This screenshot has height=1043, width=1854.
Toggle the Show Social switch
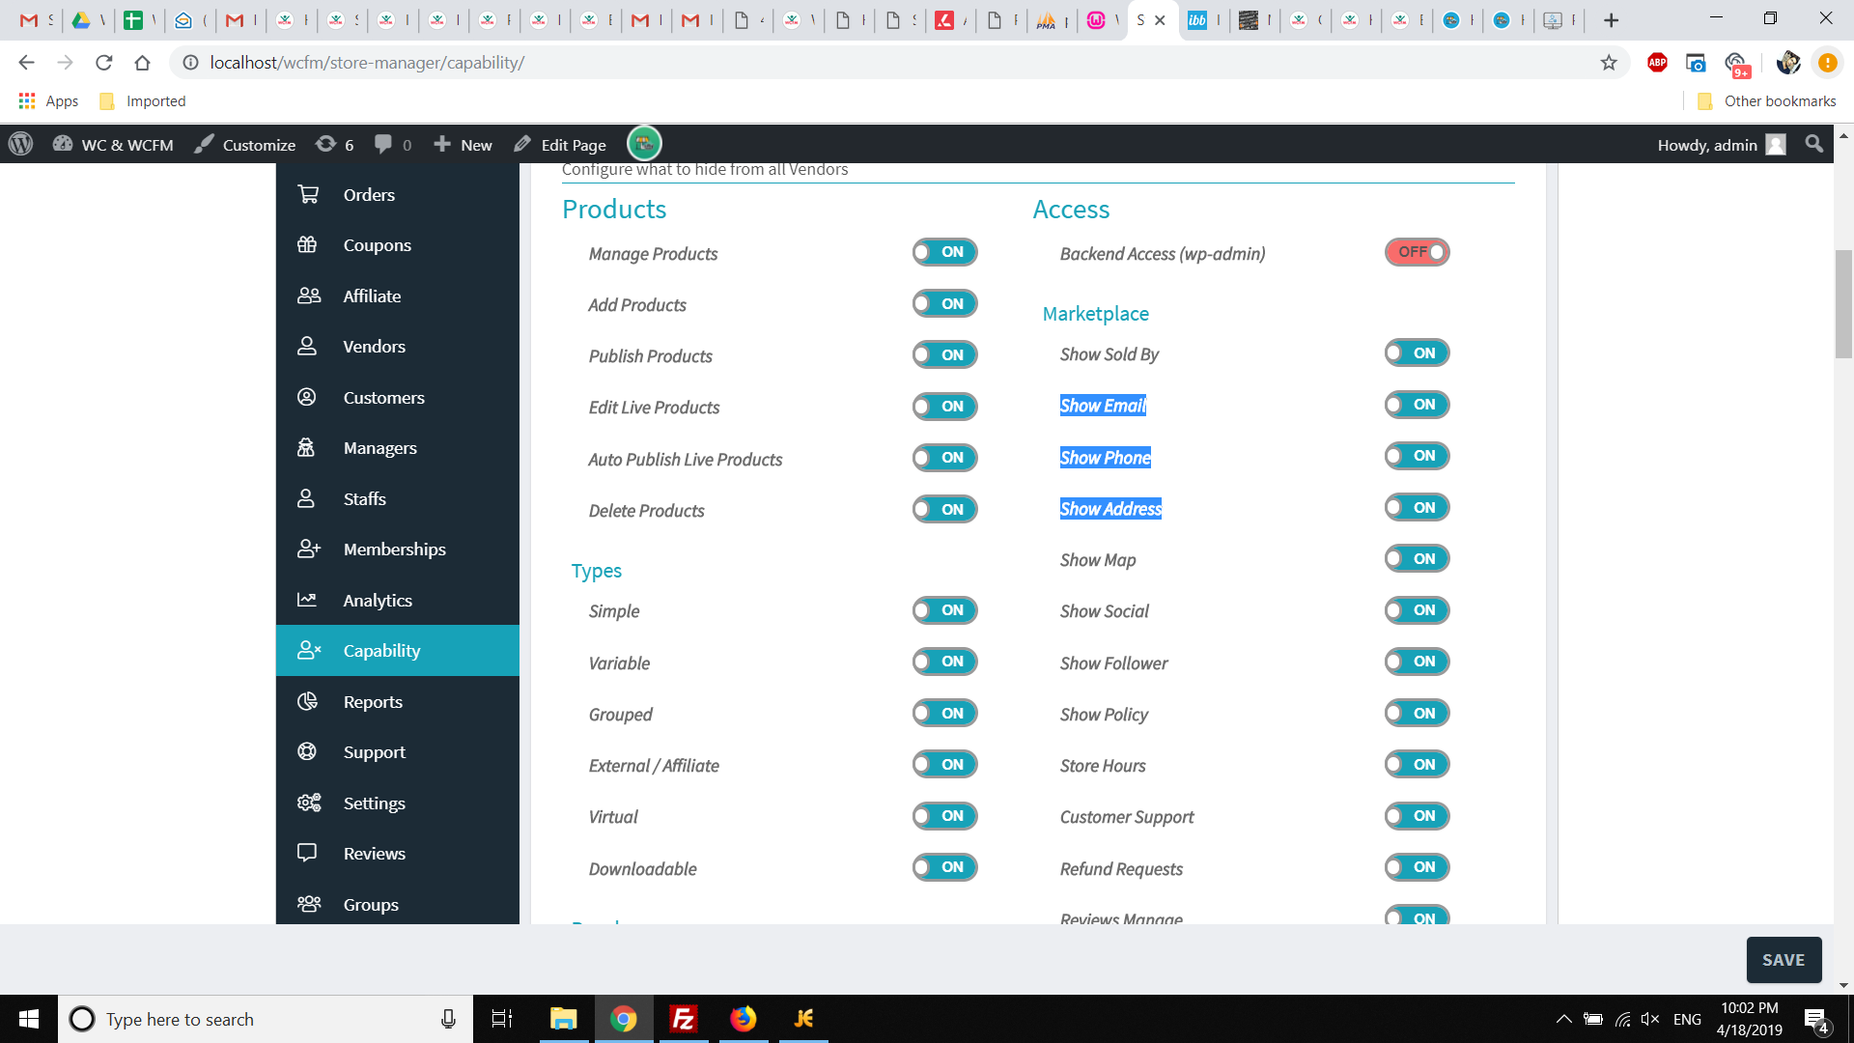click(x=1417, y=610)
